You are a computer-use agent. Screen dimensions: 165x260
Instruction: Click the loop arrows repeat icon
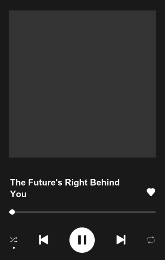click(x=151, y=240)
